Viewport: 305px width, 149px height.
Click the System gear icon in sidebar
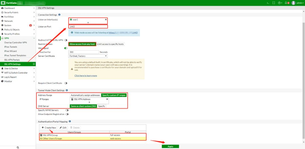click(x=2, y=25)
